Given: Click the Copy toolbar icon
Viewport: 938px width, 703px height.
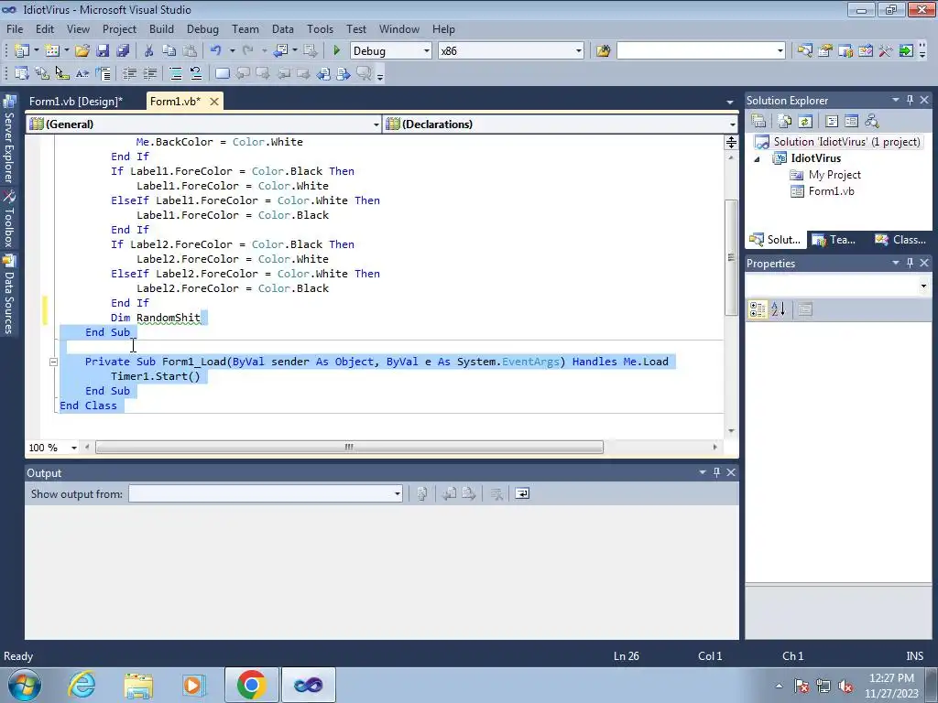Looking at the screenshot, I should (169, 51).
